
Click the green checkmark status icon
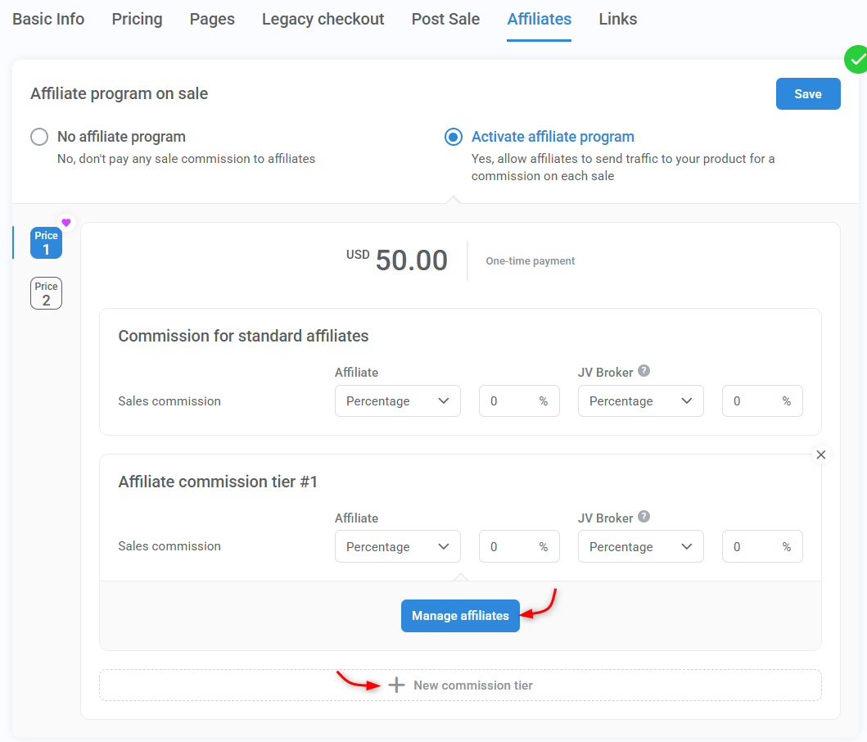857,59
